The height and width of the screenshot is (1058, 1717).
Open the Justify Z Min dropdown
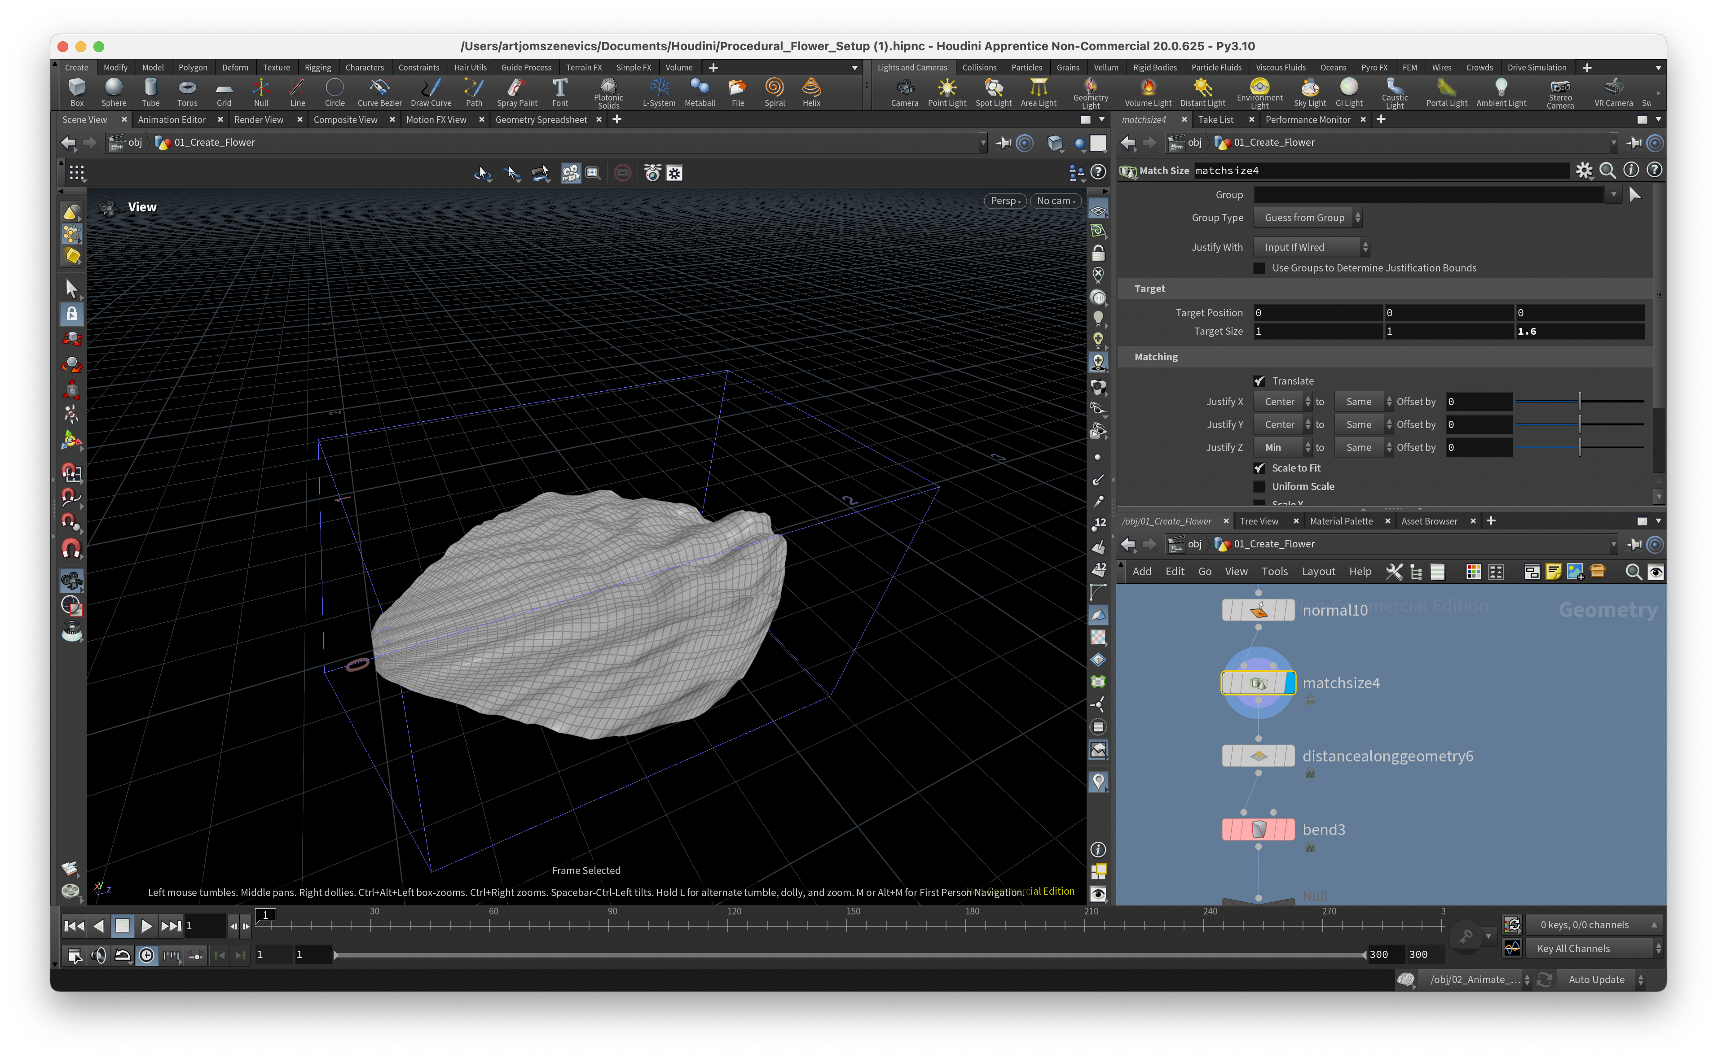point(1281,447)
